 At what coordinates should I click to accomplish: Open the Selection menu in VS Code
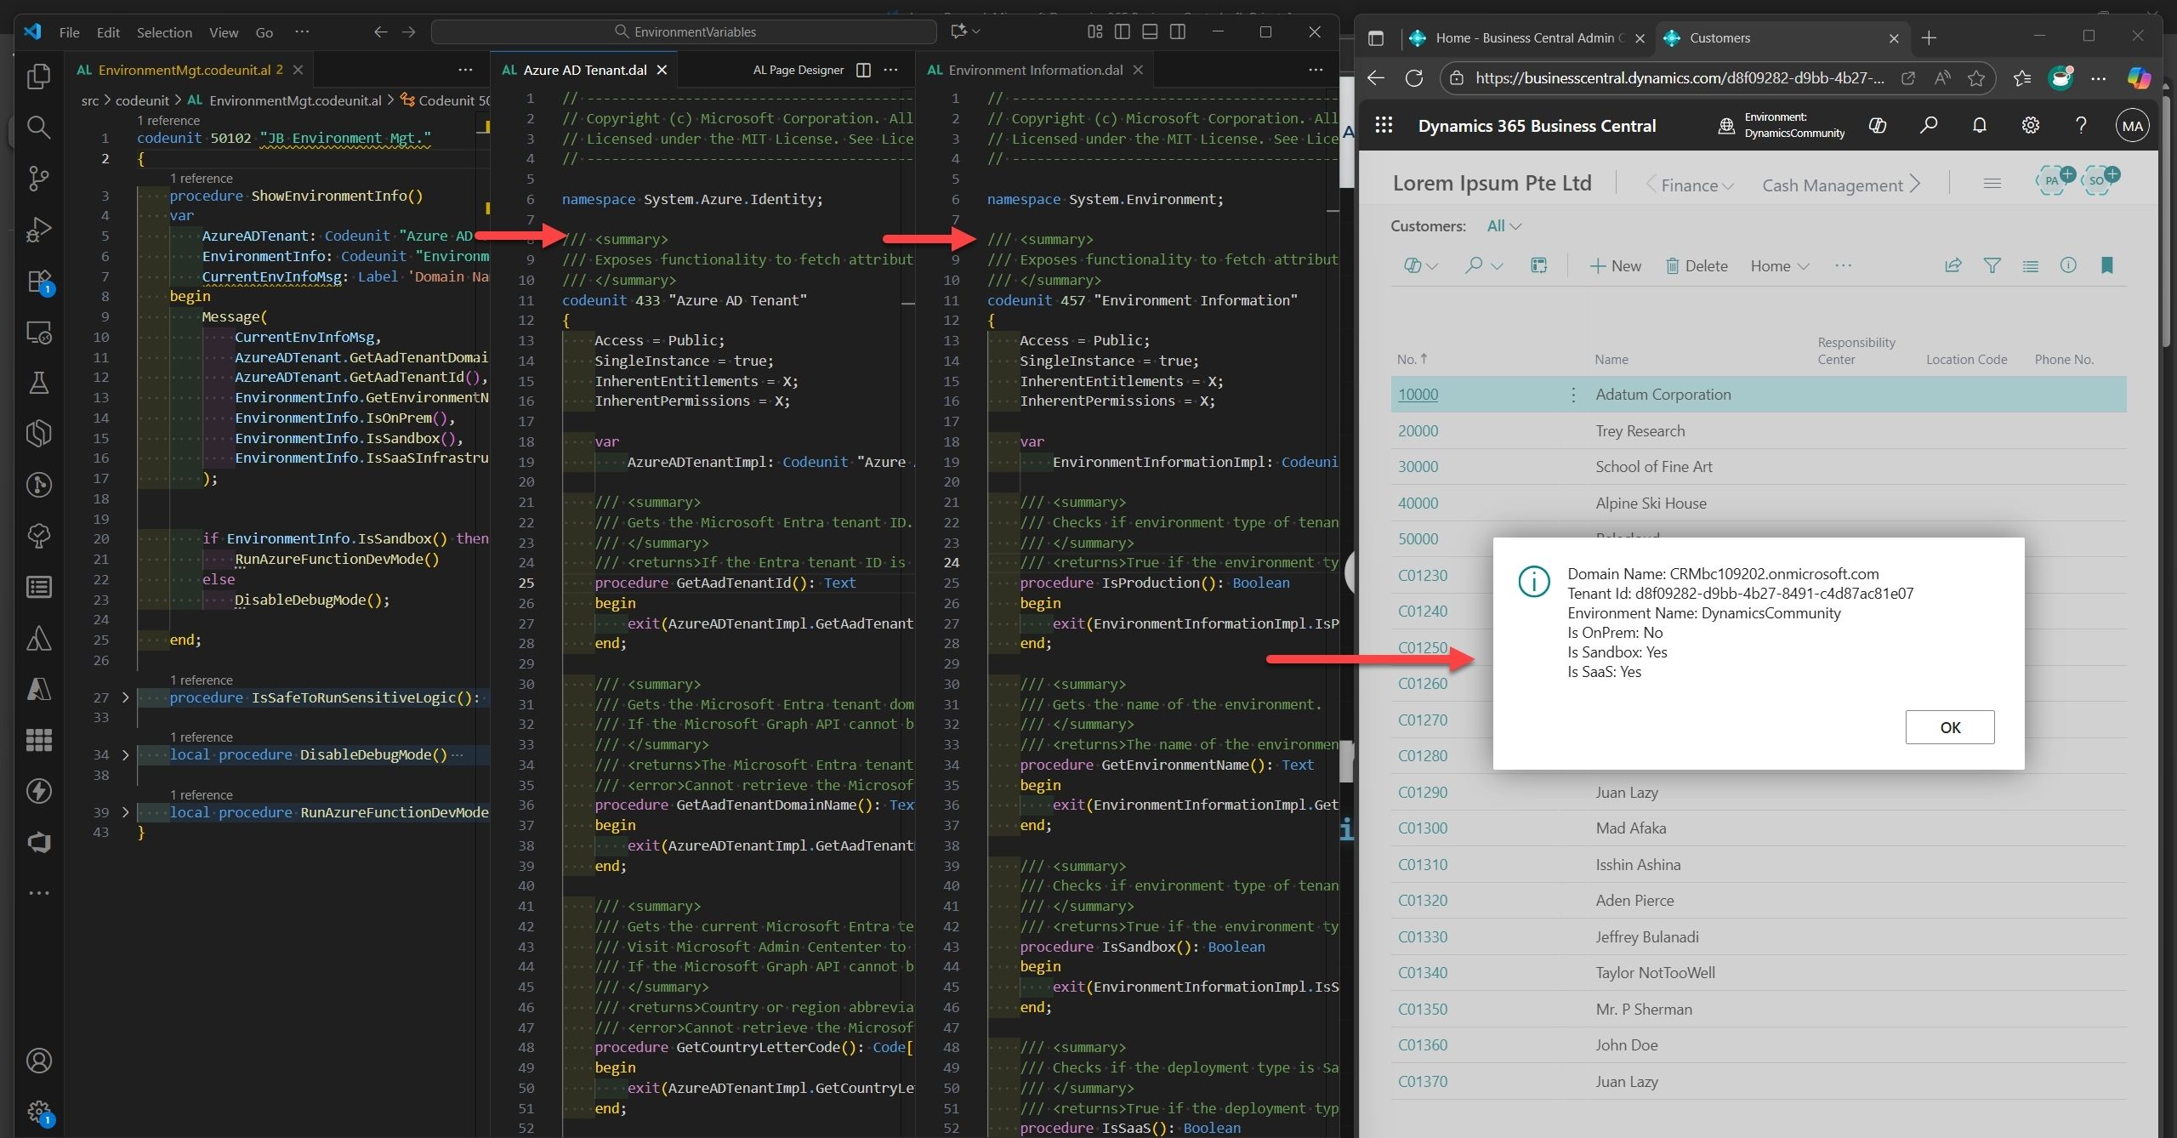[164, 32]
